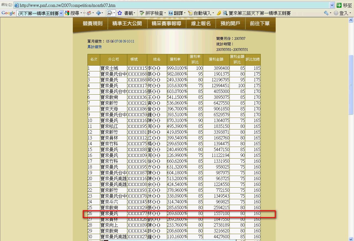Click profit rate 870.3100%
354x241 pixels.
177,121
